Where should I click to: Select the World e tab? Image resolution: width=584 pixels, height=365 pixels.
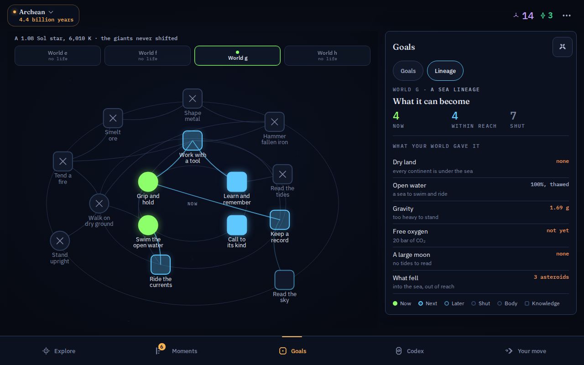click(57, 56)
